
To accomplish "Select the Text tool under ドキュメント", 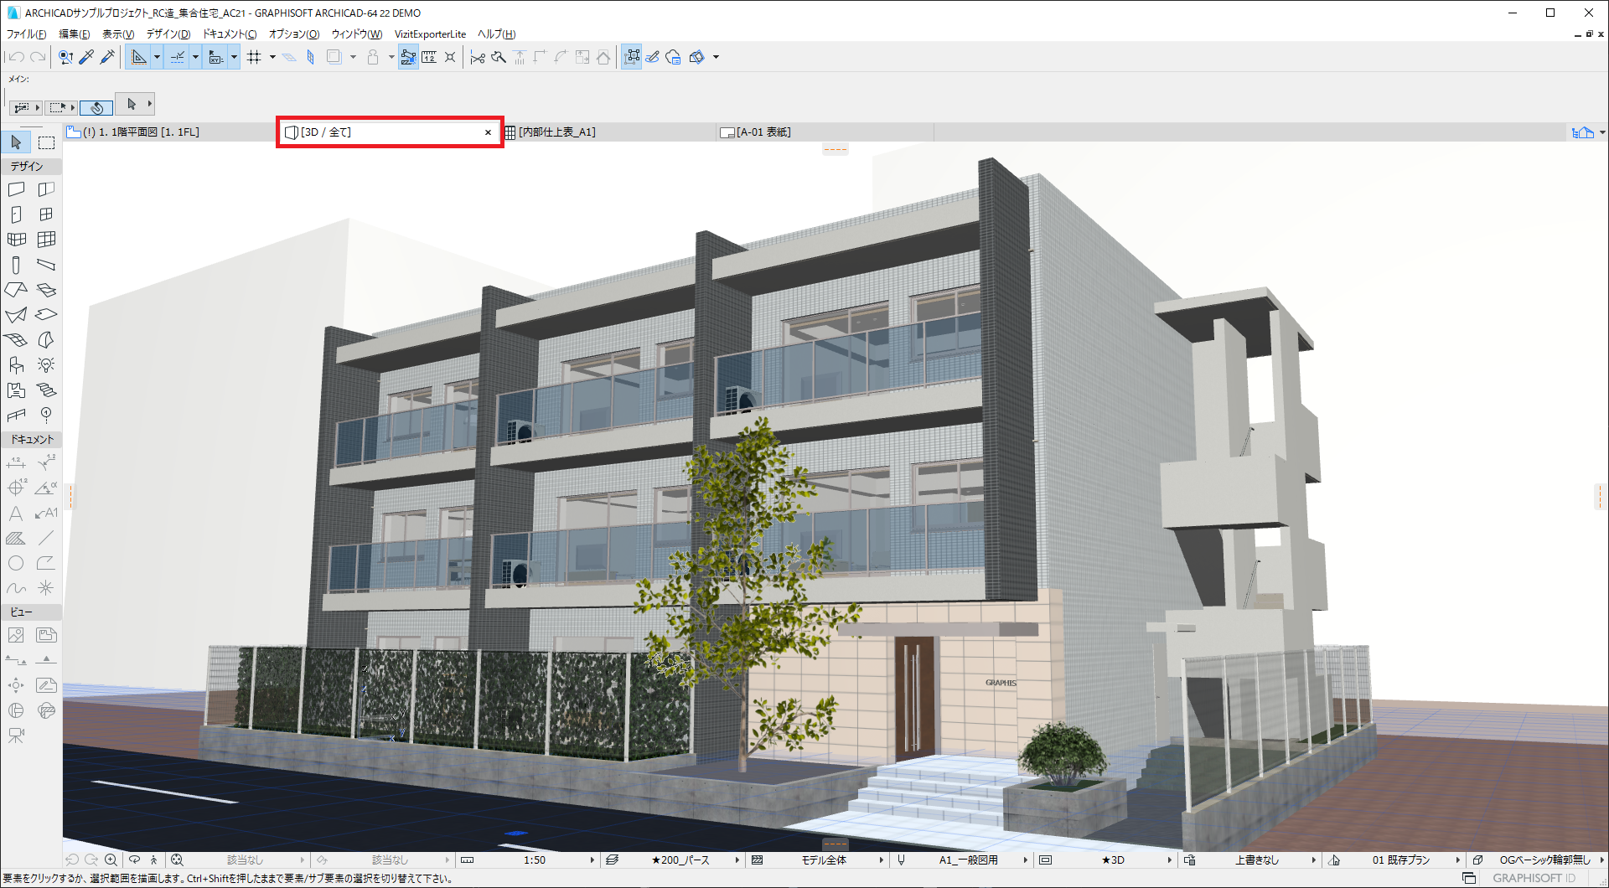I will 15,513.
